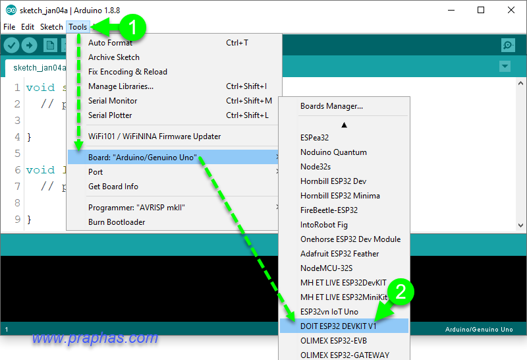Open Serial Plotter menu entry
527x360 pixels.
coord(173,115)
